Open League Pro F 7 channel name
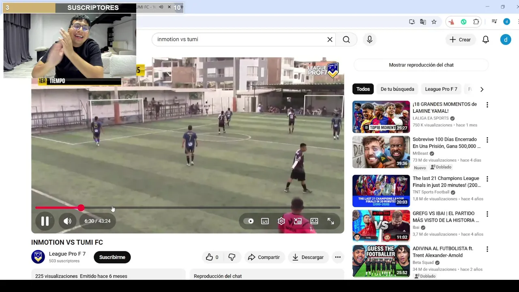The image size is (519, 292). (67, 254)
